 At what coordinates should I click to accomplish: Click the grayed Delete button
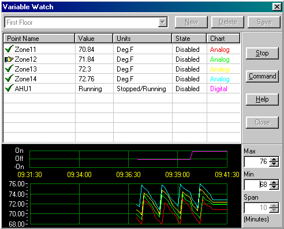[227, 22]
